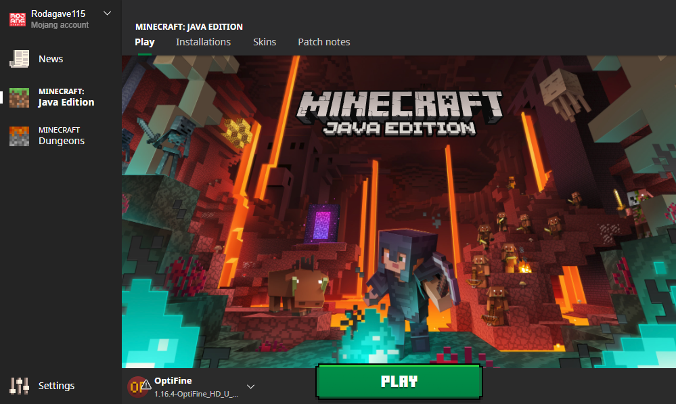Image resolution: width=676 pixels, height=404 pixels.
Task: Open the Skins tab
Action: 265,42
